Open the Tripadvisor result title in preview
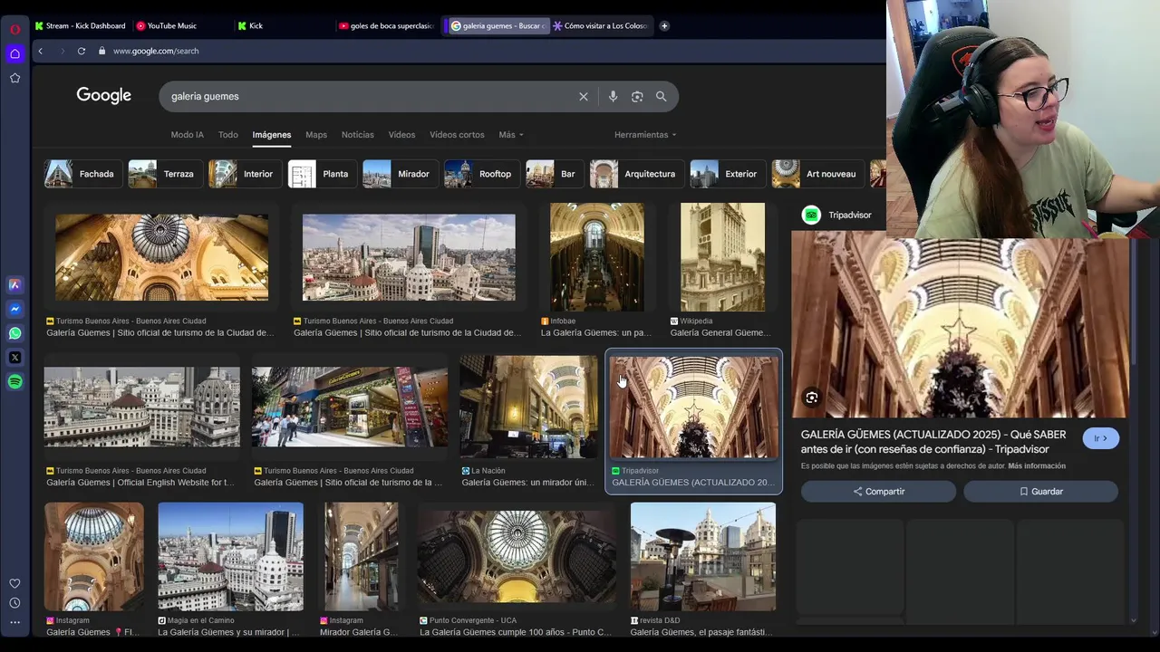The width and height of the screenshot is (1160, 652). [x=933, y=442]
